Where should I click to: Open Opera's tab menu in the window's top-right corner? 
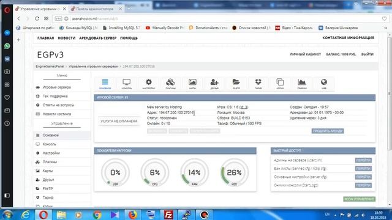pos(356,3)
